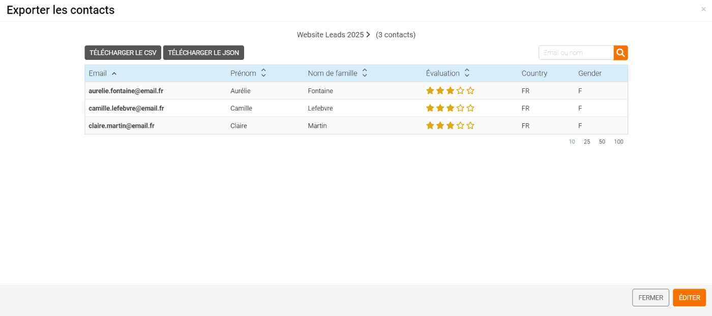Expand the Website Leads 2025 chevron
Screen dimensions: 712x316
[368, 35]
